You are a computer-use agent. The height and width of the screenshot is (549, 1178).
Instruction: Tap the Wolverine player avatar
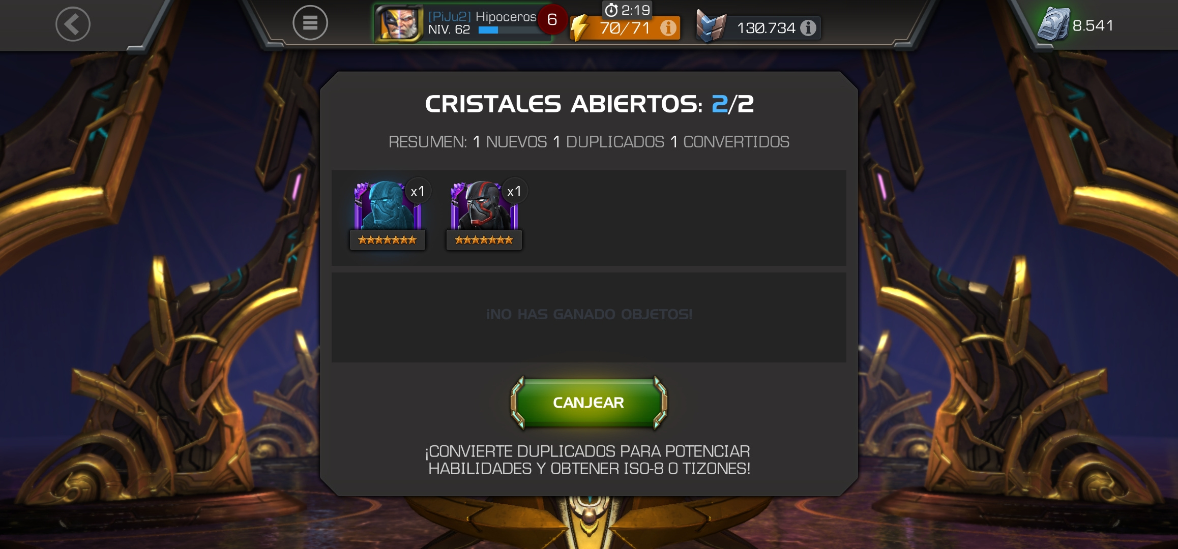(399, 23)
